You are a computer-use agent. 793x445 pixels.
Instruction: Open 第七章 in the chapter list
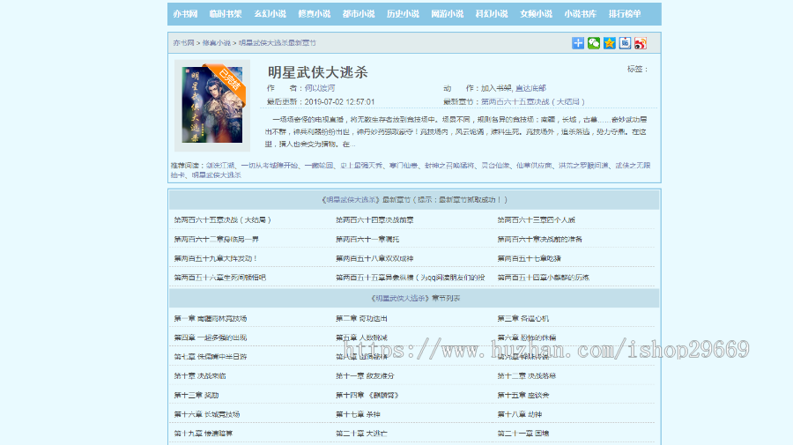pos(211,357)
